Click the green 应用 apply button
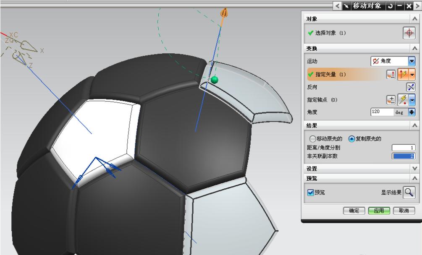 380,211
